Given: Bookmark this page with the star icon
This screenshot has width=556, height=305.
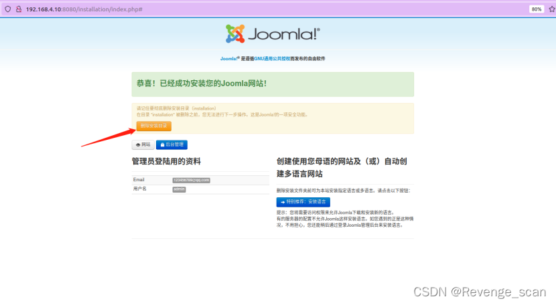Looking at the screenshot, I should point(552,9).
